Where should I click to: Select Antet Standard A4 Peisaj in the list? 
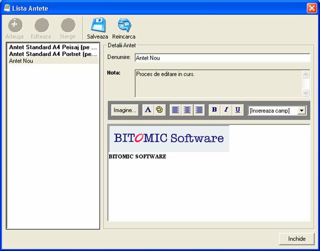point(53,47)
